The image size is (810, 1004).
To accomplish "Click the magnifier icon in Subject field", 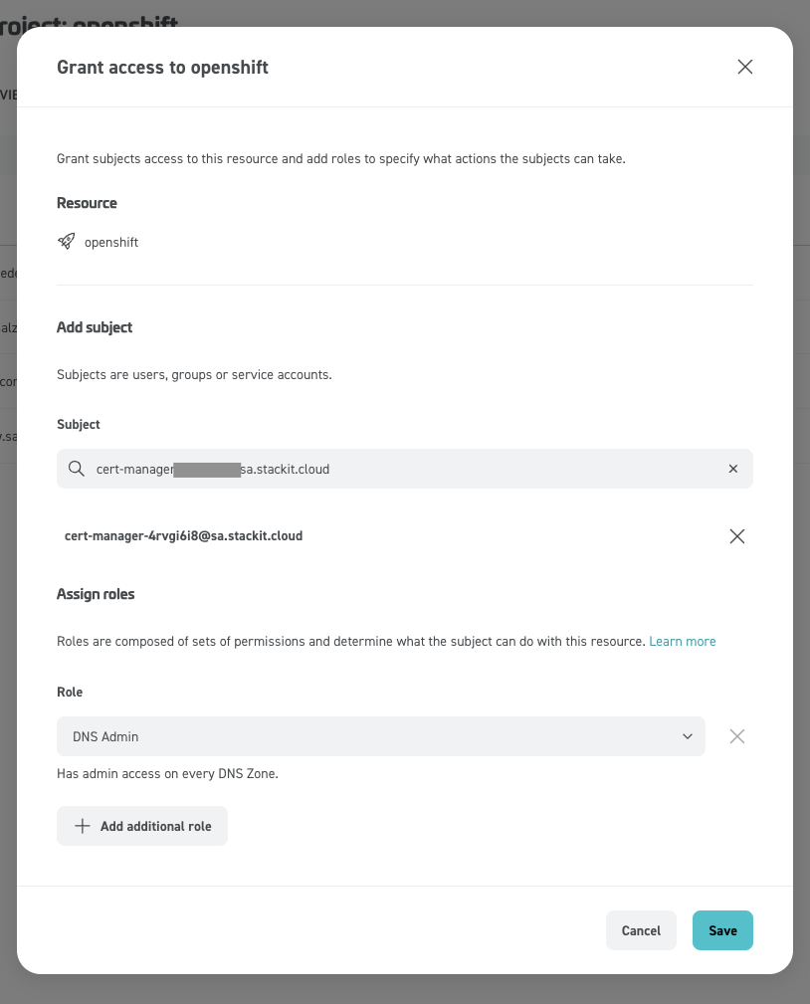I will click(77, 469).
